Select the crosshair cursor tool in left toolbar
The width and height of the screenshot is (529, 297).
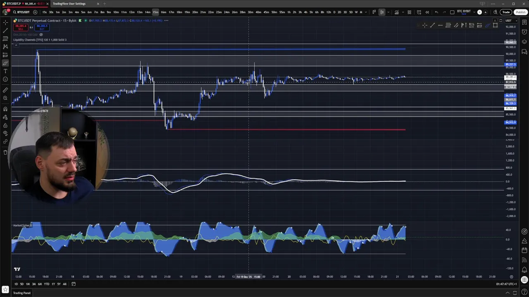point(5,22)
